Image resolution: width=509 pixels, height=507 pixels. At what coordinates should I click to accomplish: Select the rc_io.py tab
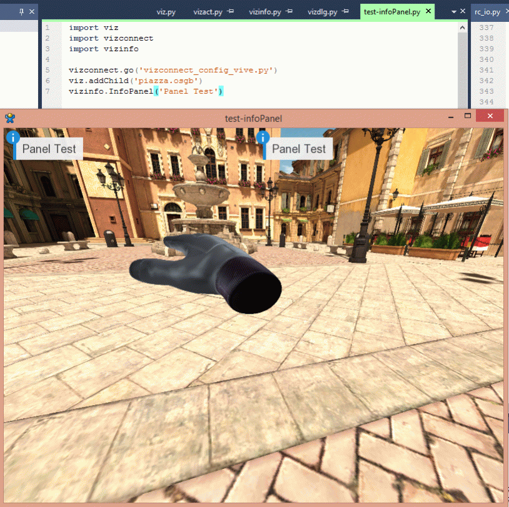487,12
